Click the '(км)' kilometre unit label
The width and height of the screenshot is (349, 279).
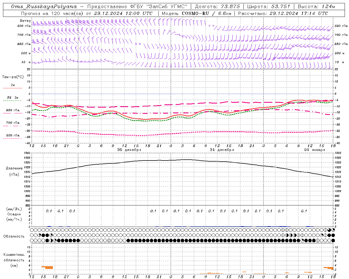click(14, 265)
